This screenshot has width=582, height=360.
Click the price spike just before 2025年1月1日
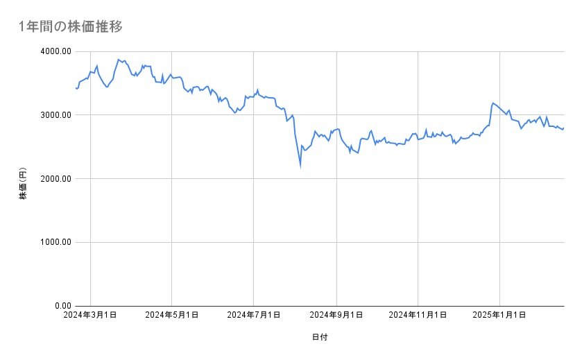[x=493, y=103]
